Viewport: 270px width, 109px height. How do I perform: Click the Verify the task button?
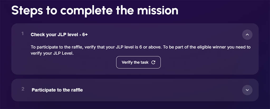(138, 62)
